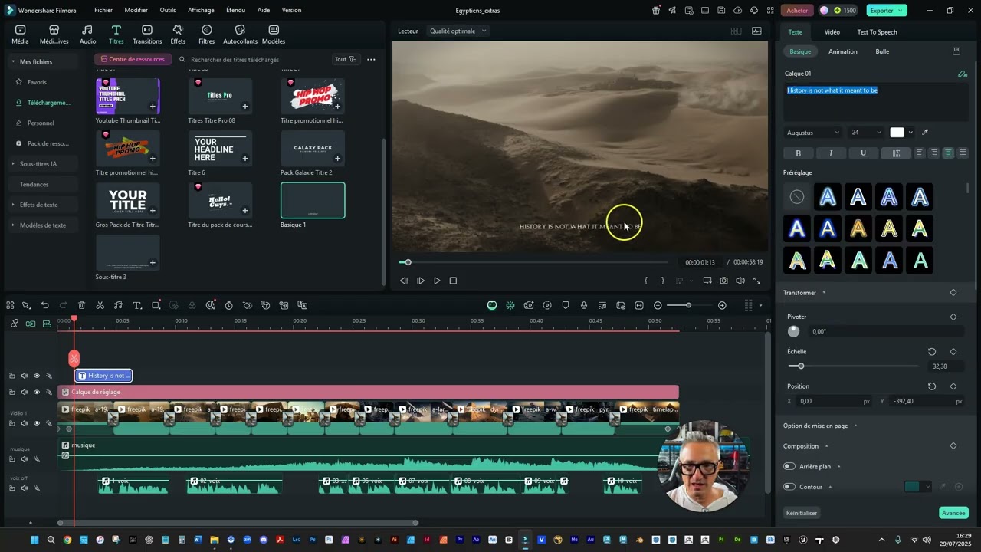Screen dimensions: 981x552
Task: Click the Réinitialiser button
Action: pos(802,513)
